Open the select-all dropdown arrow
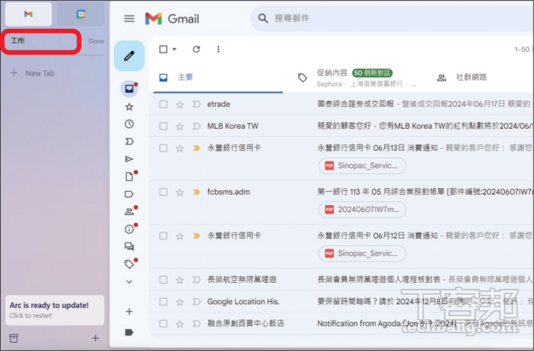The height and width of the screenshot is (351, 534). [174, 50]
